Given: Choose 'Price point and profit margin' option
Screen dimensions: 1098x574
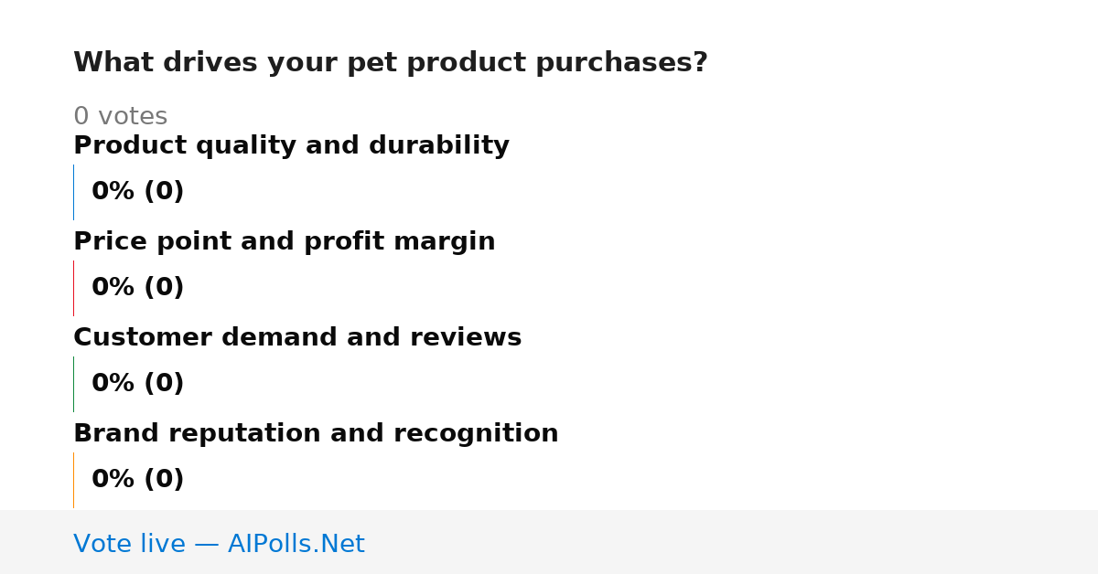Looking at the screenshot, I should pyautogui.click(x=284, y=242).
